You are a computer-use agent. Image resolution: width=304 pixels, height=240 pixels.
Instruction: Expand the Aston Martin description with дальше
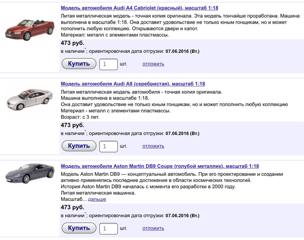click(97, 199)
